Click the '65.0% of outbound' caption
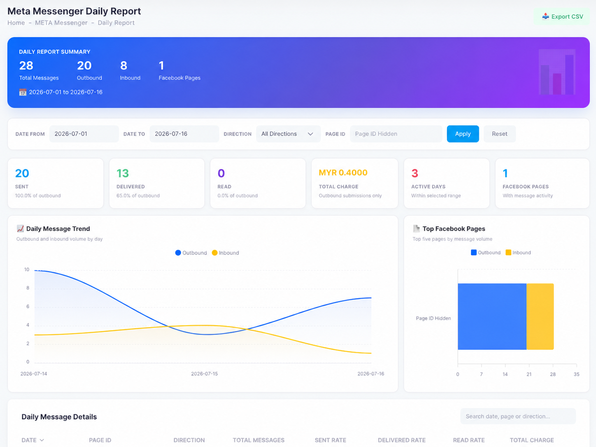The image size is (596, 447). click(138, 196)
